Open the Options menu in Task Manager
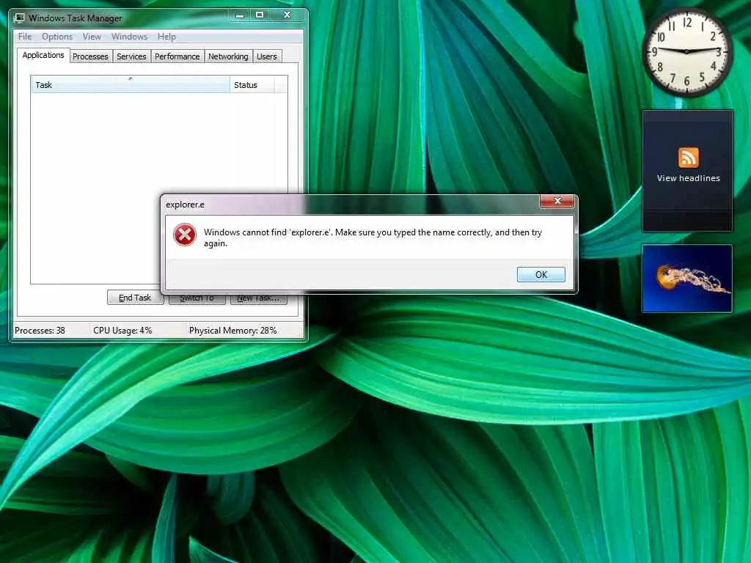The height and width of the screenshot is (563, 751). tap(57, 37)
